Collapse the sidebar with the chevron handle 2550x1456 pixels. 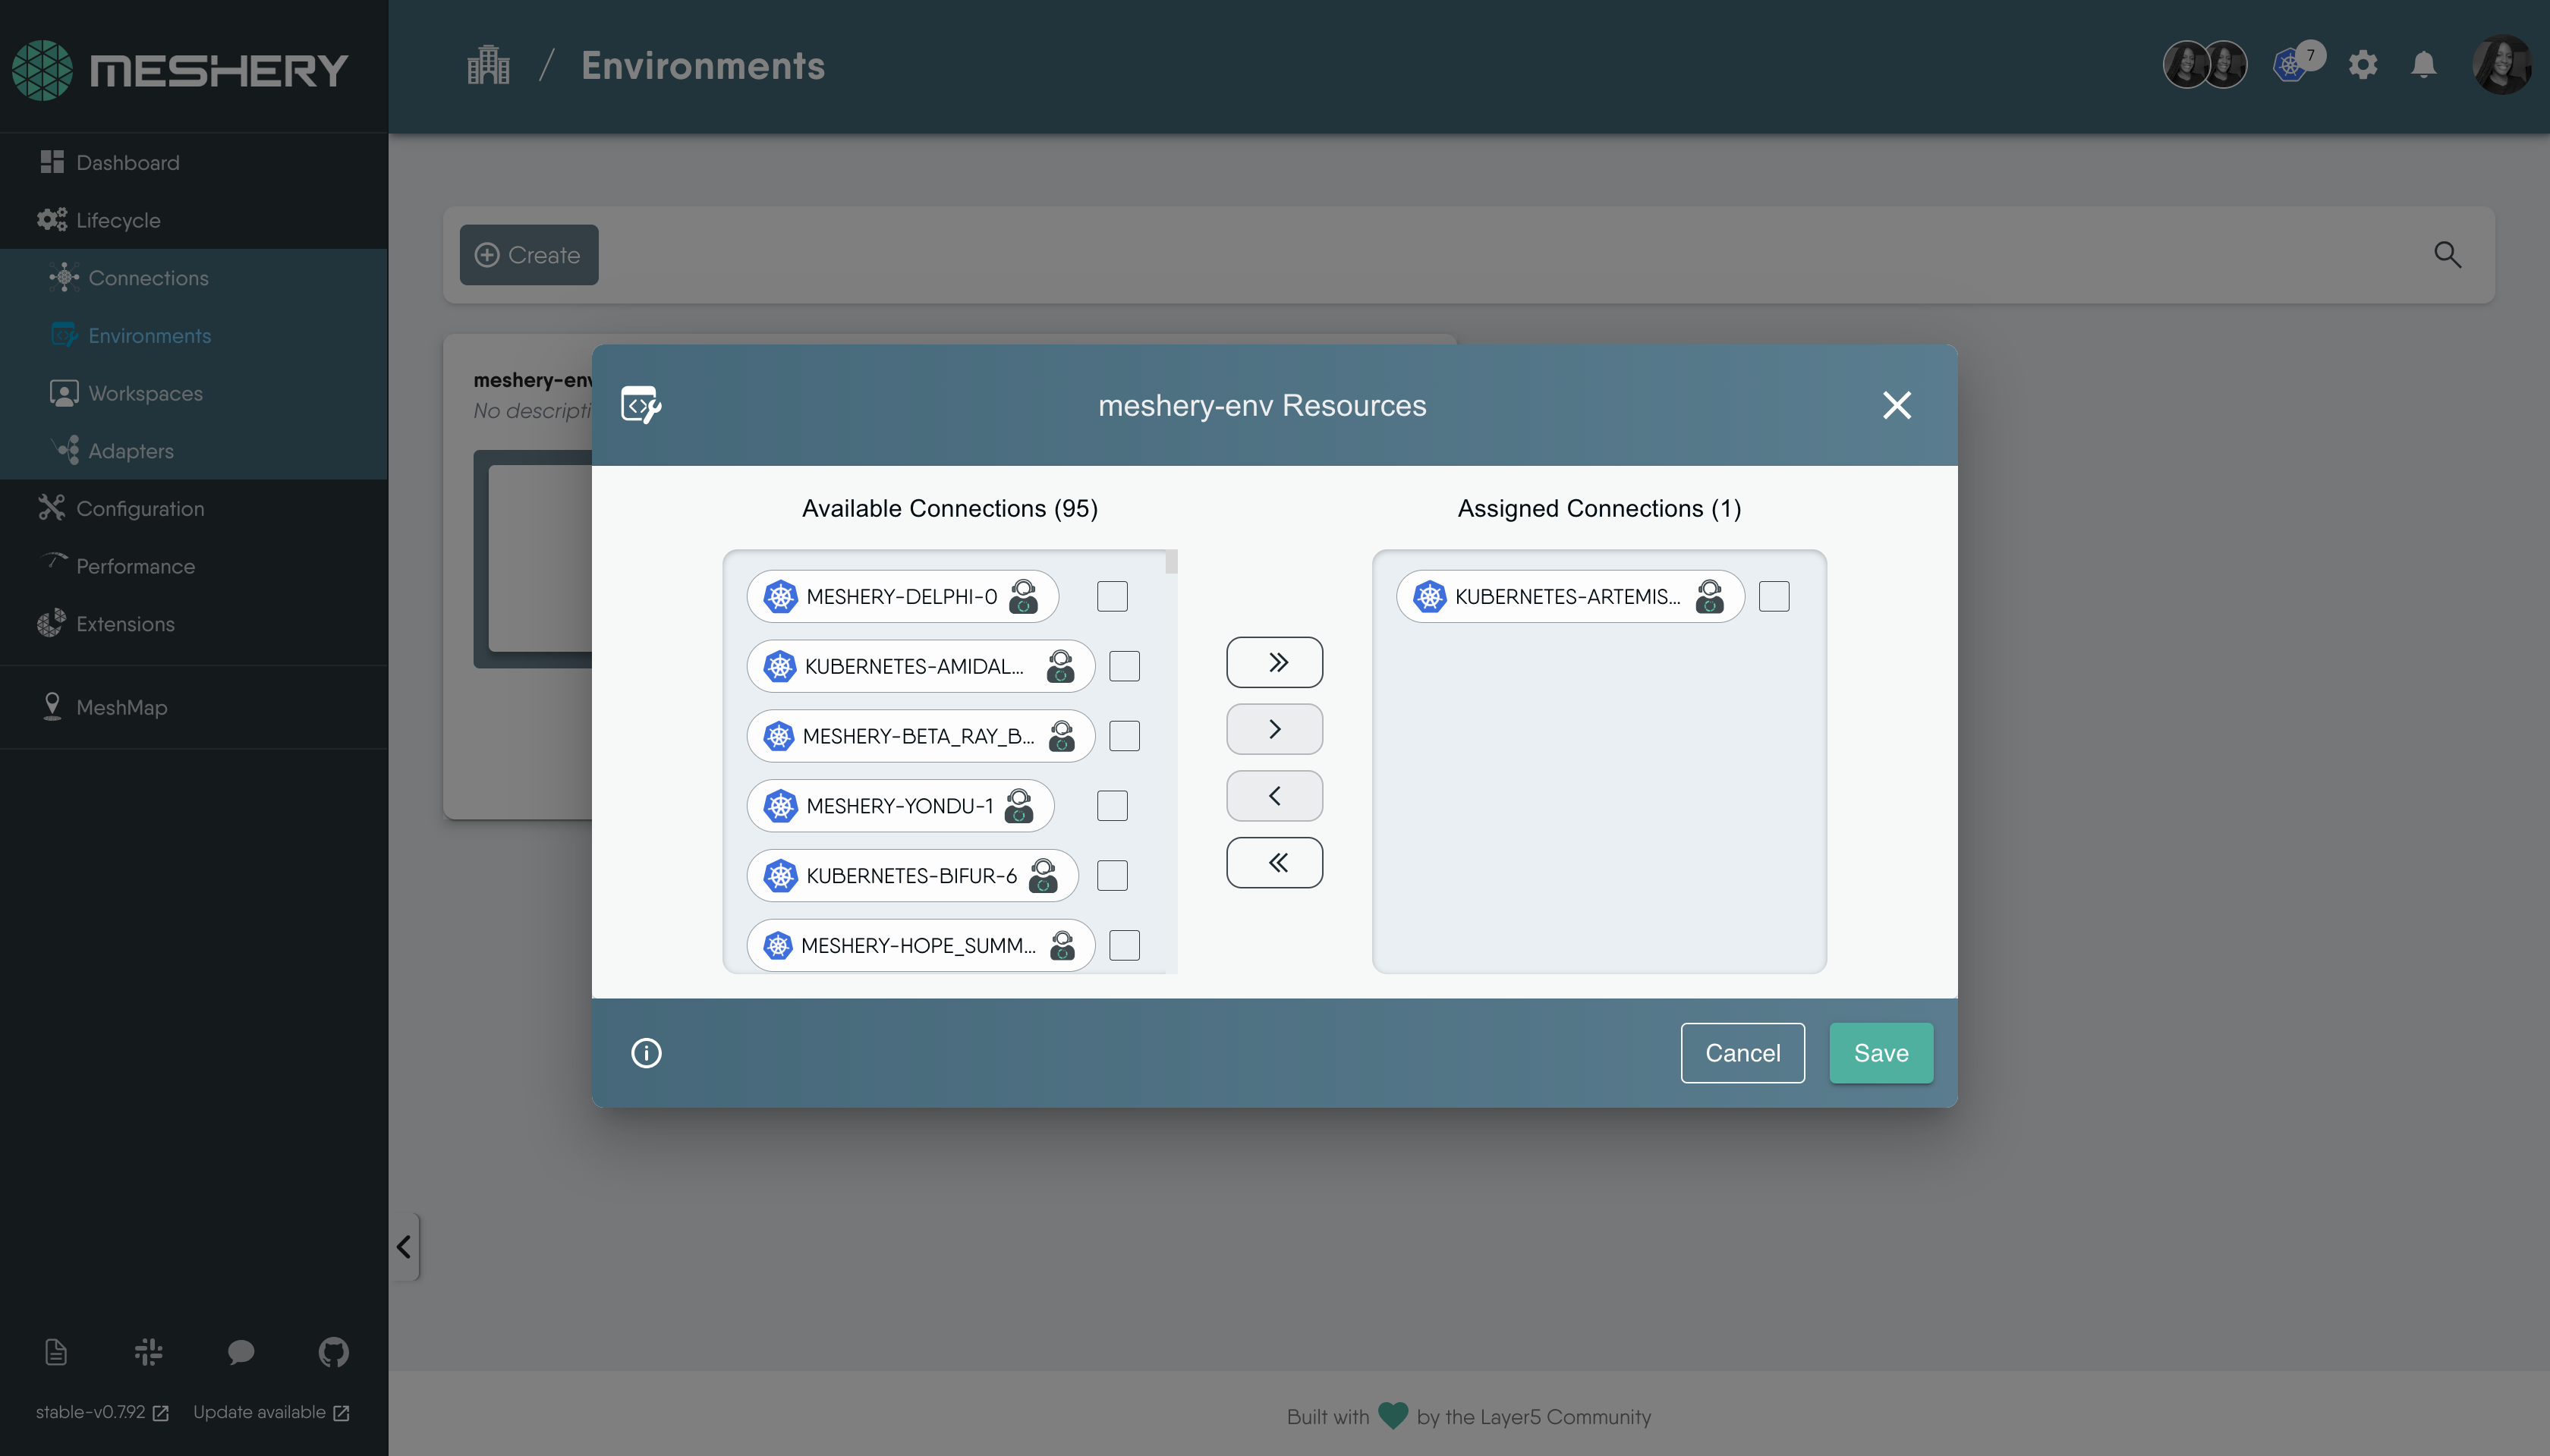pos(404,1246)
